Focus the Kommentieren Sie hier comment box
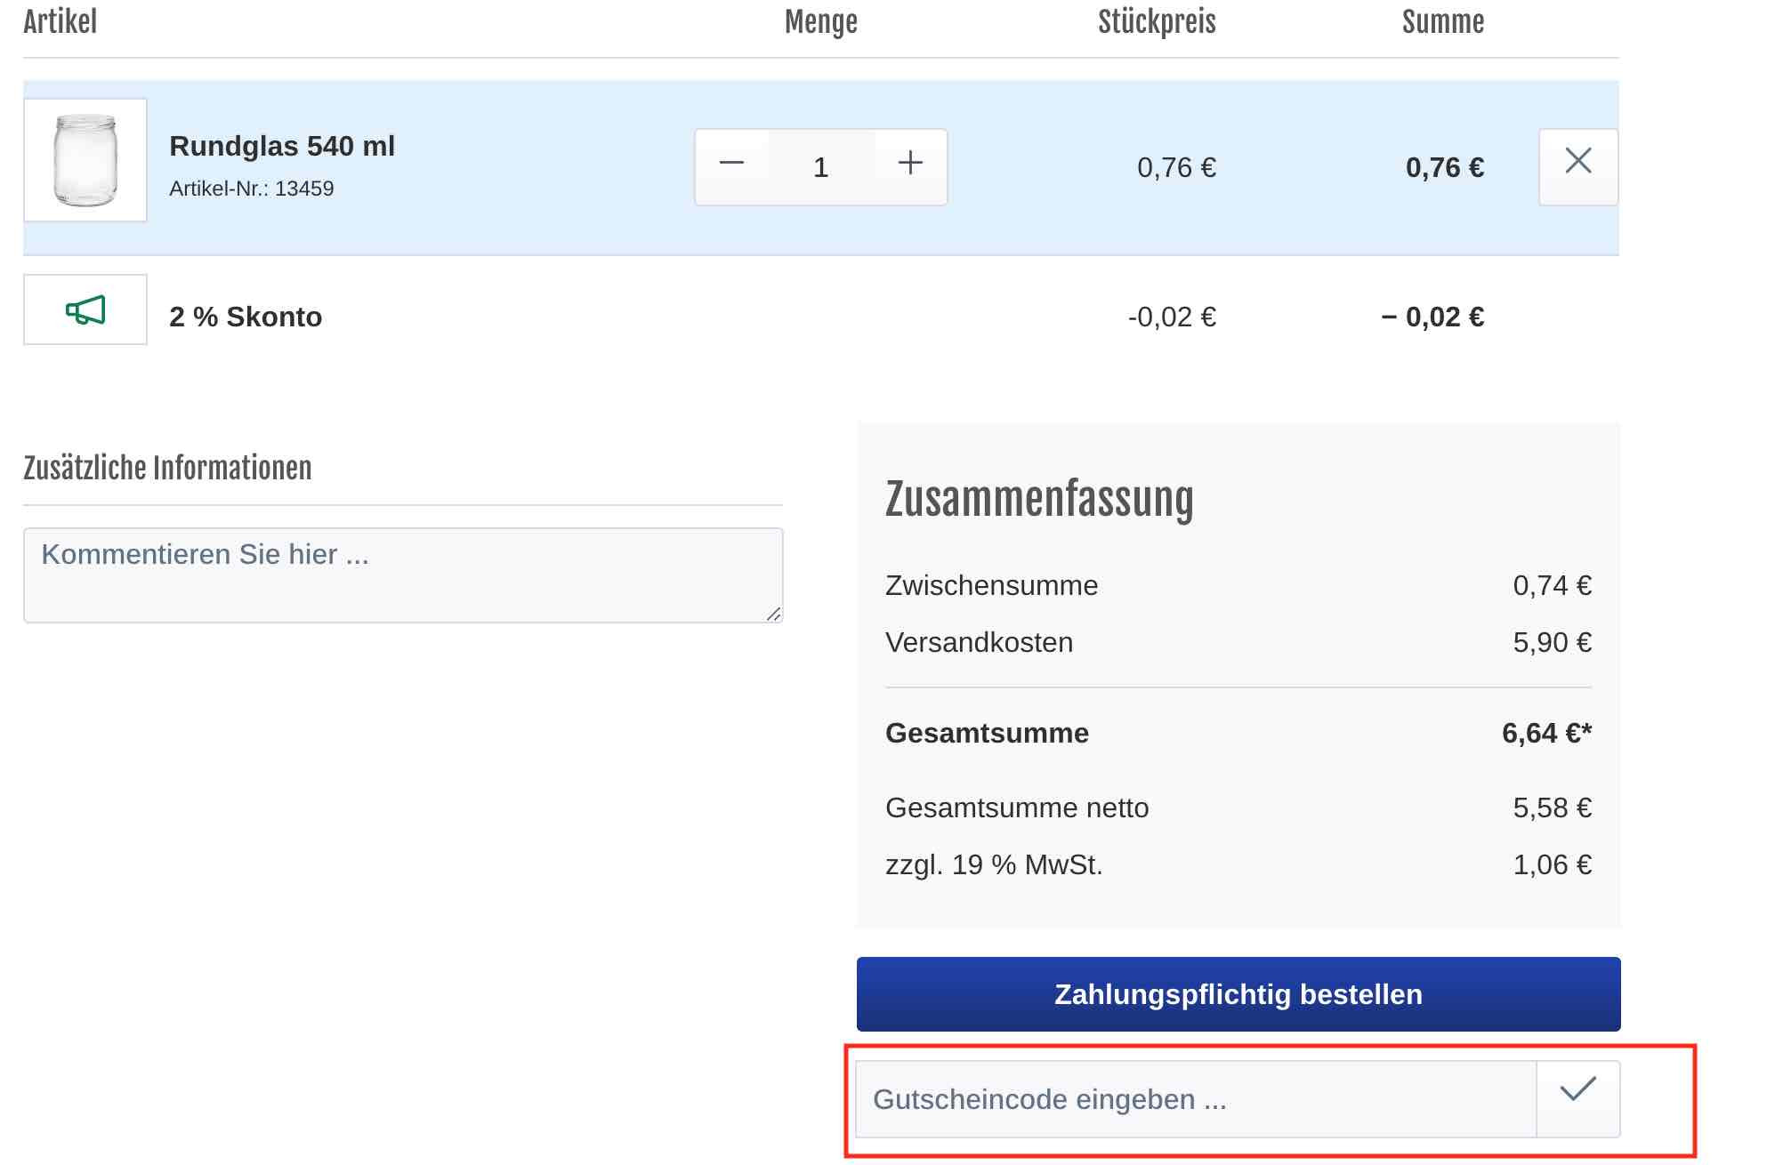This screenshot has width=1783, height=1165. 402,574
